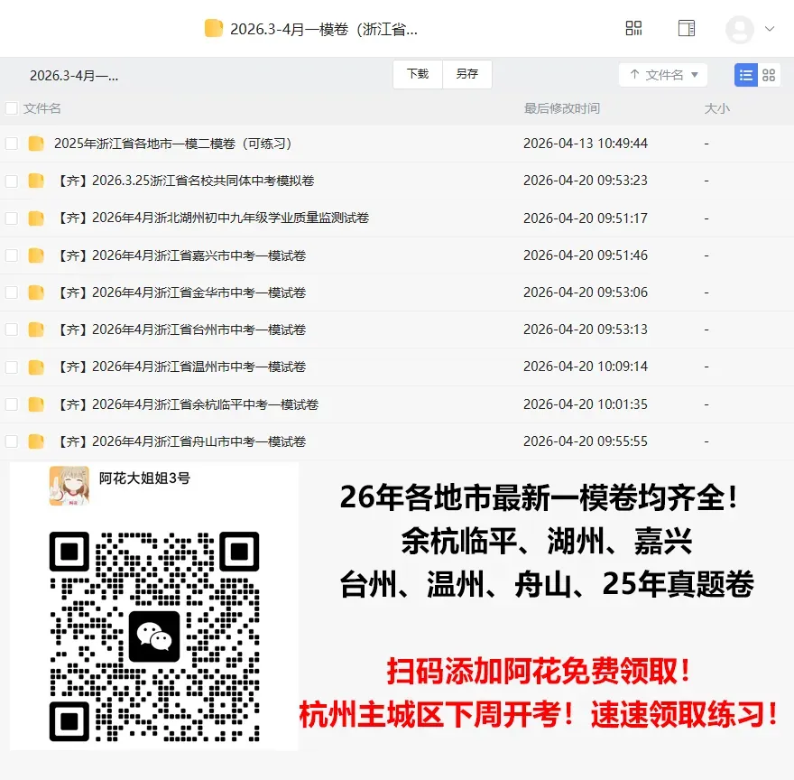Check the box for 2025年浙江省各地市一模二模卷 row
794x780 pixels.
pos(11,144)
